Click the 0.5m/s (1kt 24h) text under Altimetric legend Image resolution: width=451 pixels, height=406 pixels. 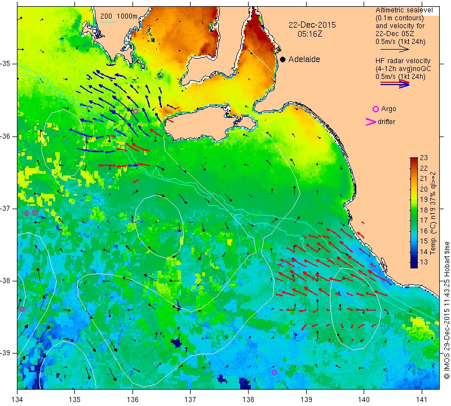(400, 42)
